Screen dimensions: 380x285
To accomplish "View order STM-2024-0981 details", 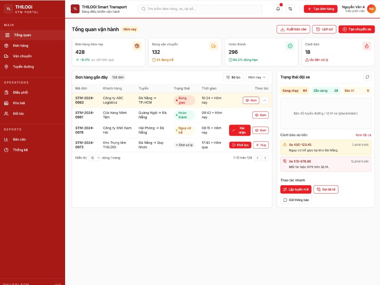I will tap(260, 115).
